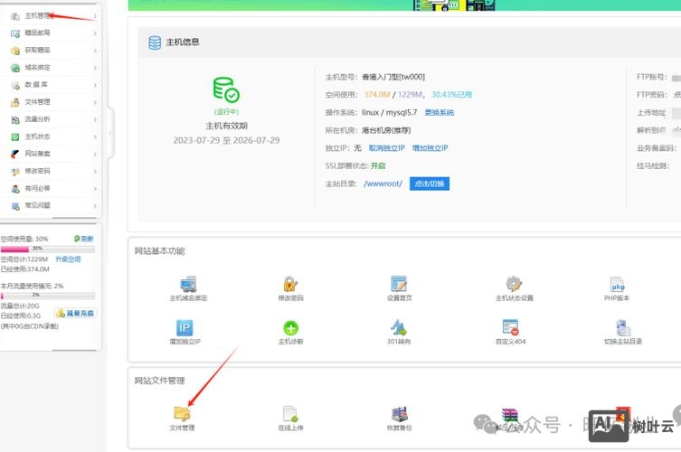Click the 301转向 icon
The height and width of the screenshot is (452, 681).
[x=399, y=327]
